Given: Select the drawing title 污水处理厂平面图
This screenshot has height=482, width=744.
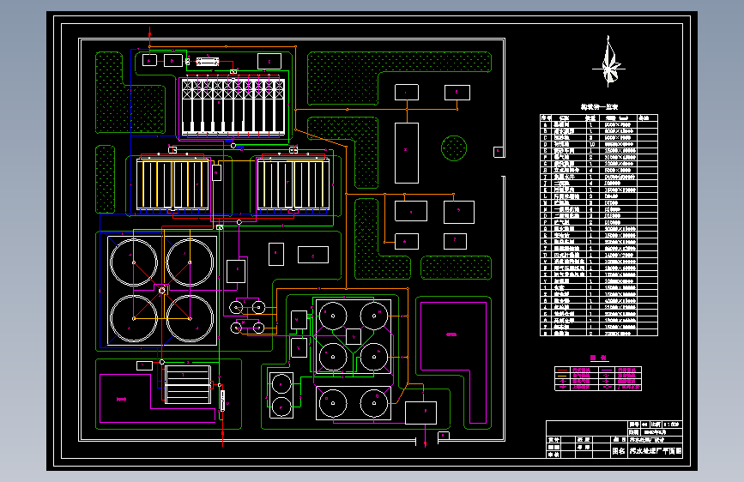Looking at the screenshot, I should point(656,450).
